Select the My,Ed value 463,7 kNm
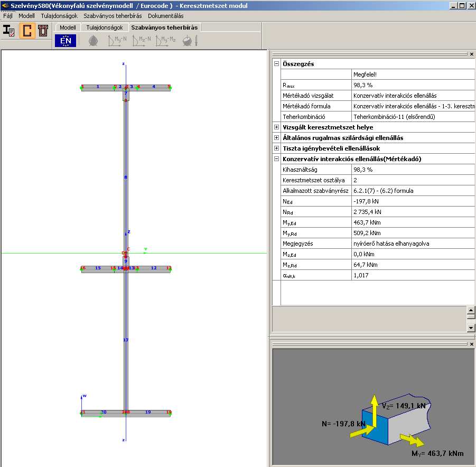 (413, 222)
